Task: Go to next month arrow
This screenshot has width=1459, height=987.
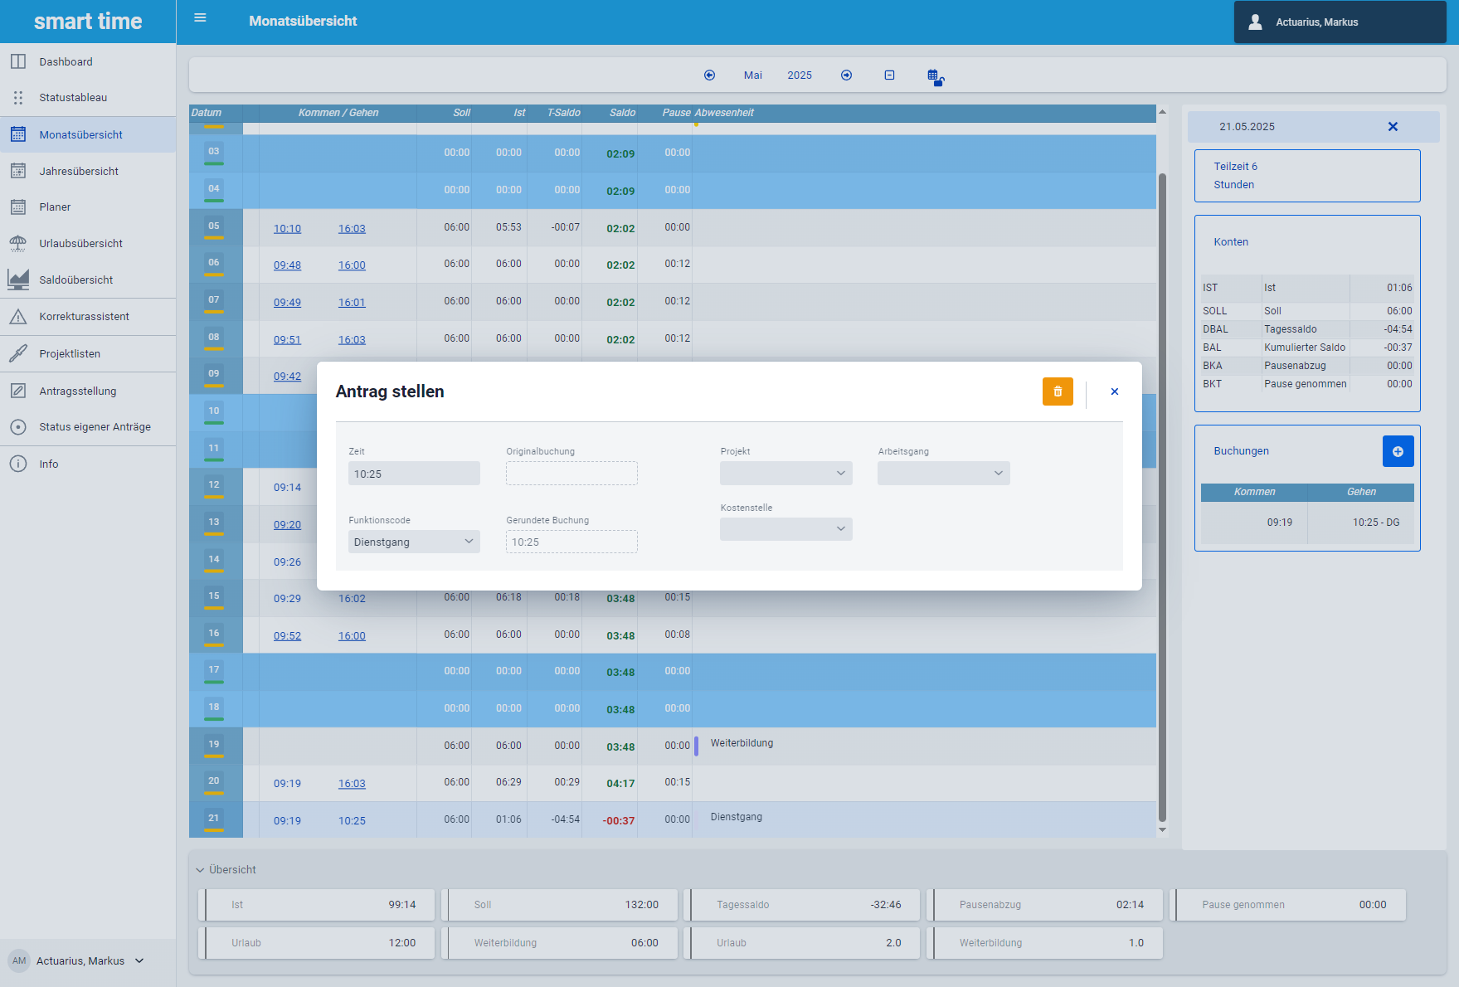Action: click(846, 75)
